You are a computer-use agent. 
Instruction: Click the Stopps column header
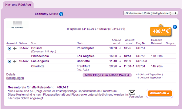coord(170,43)
